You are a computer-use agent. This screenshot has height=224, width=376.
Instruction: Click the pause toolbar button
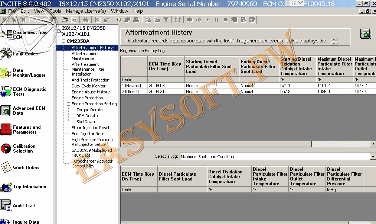pos(216,20)
